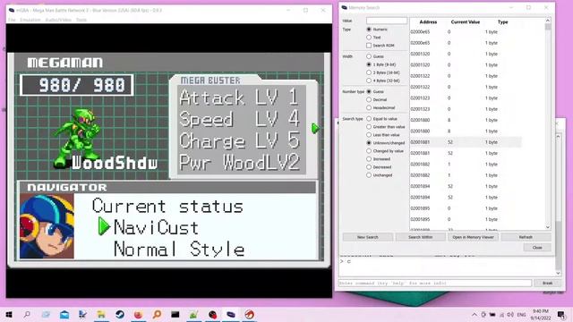Open the taskbar search magnifier
573x322 pixels.
27,314
